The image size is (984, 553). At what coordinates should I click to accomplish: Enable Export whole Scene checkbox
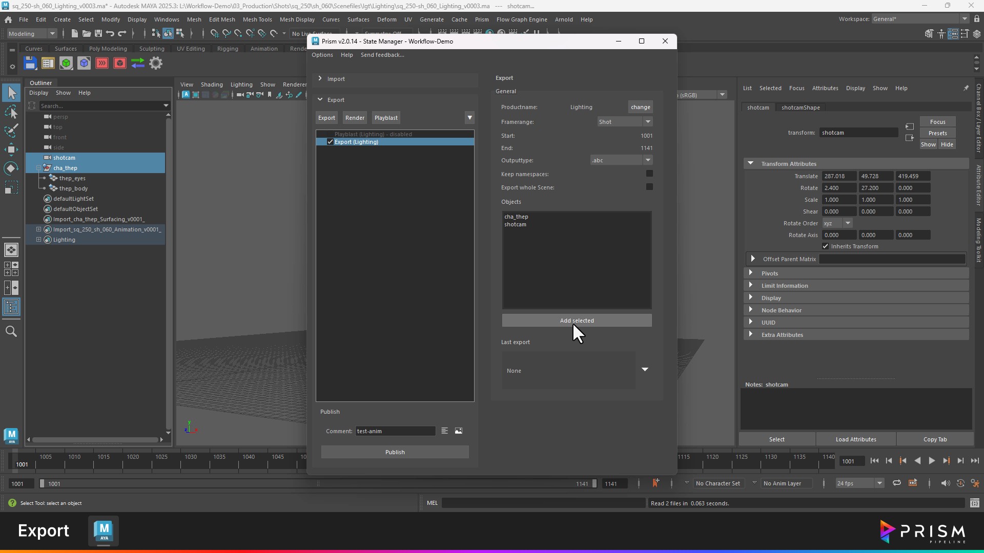click(649, 187)
